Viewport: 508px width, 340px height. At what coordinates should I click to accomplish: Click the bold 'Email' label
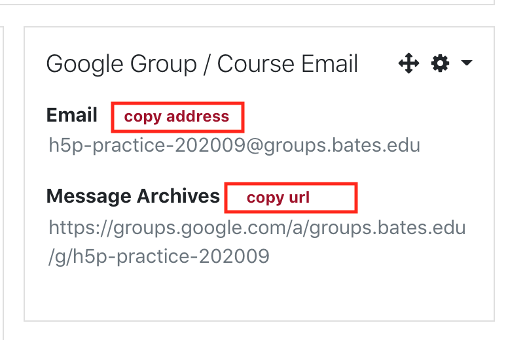pyautogui.click(x=71, y=115)
